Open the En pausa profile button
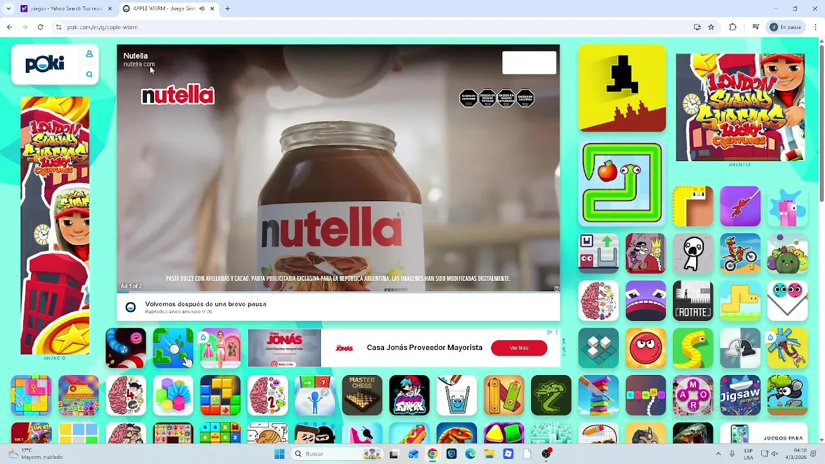The width and height of the screenshot is (825, 464). point(784,27)
